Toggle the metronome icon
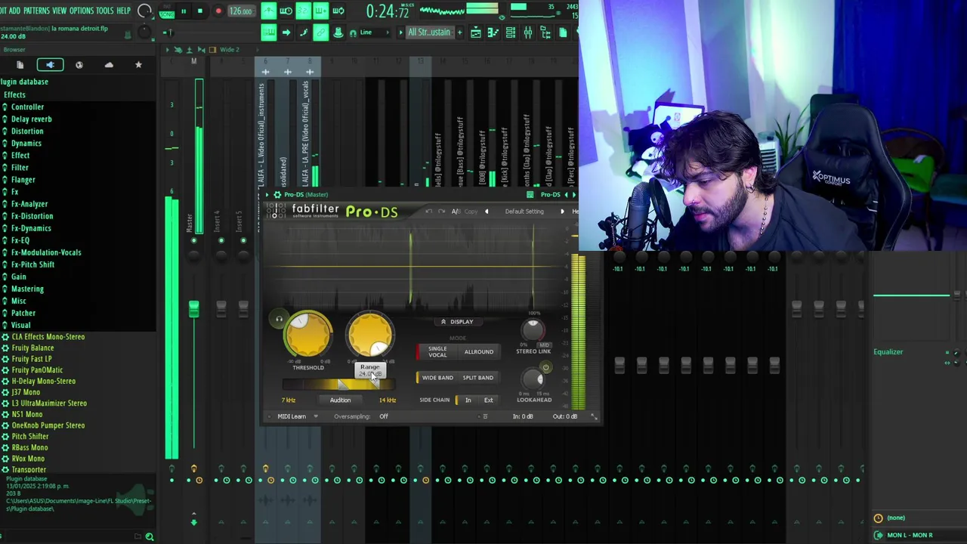This screenshot has height=544, width=967. click(x=268, y=11)
